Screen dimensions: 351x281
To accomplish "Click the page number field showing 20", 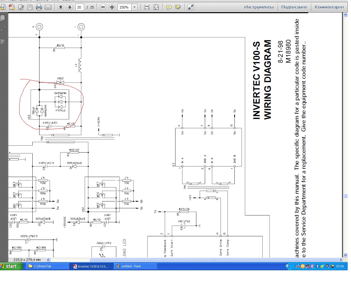I will (x=80, y=7).
